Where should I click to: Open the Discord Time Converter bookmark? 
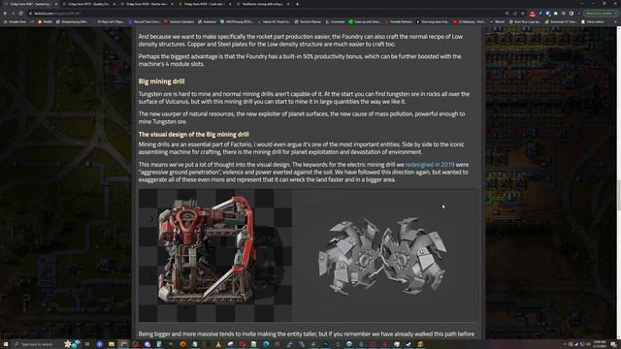[x=145, y=21]
